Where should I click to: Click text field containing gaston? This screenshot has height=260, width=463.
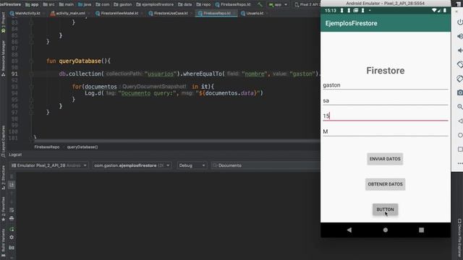pos(386,85)
